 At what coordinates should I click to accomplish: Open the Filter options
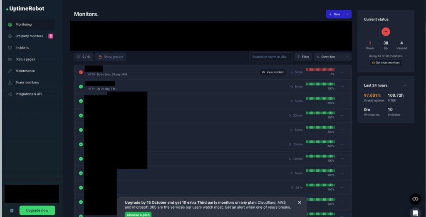point(303,57)
